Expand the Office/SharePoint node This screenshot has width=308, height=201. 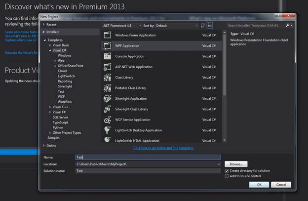point(55,66)
